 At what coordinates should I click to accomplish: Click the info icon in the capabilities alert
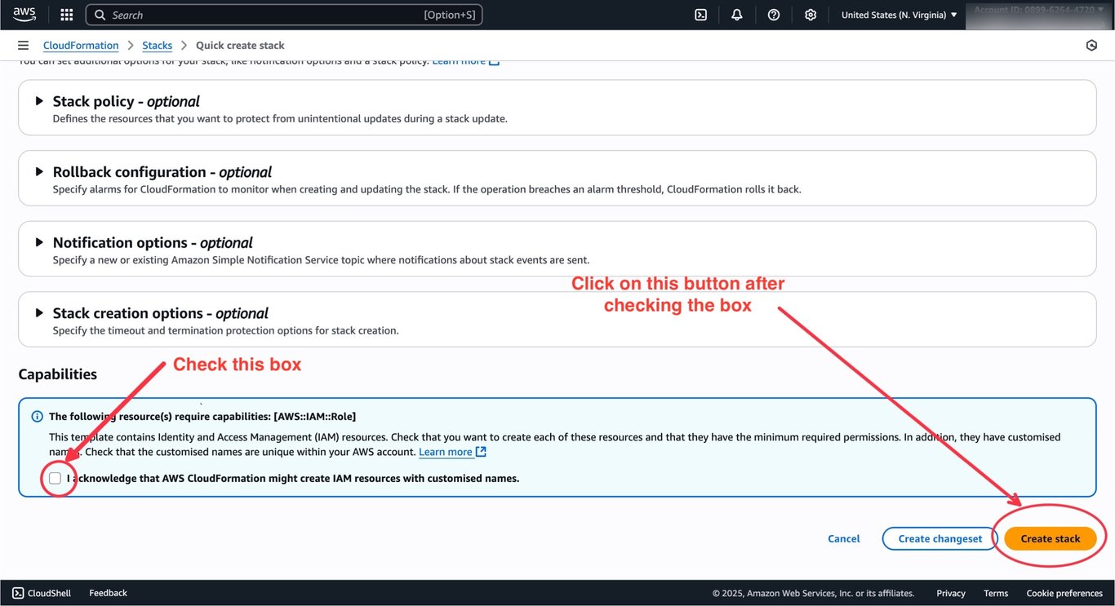[37, 417]
